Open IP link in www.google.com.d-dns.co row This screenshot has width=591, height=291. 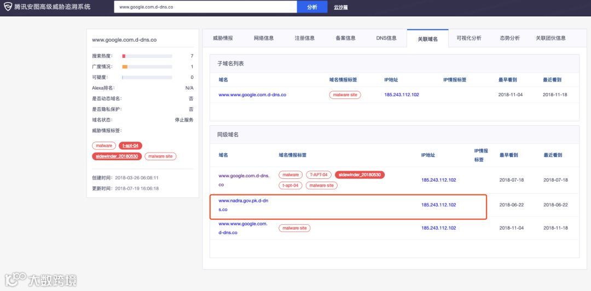pyautogui.click(x=439, y=180)
